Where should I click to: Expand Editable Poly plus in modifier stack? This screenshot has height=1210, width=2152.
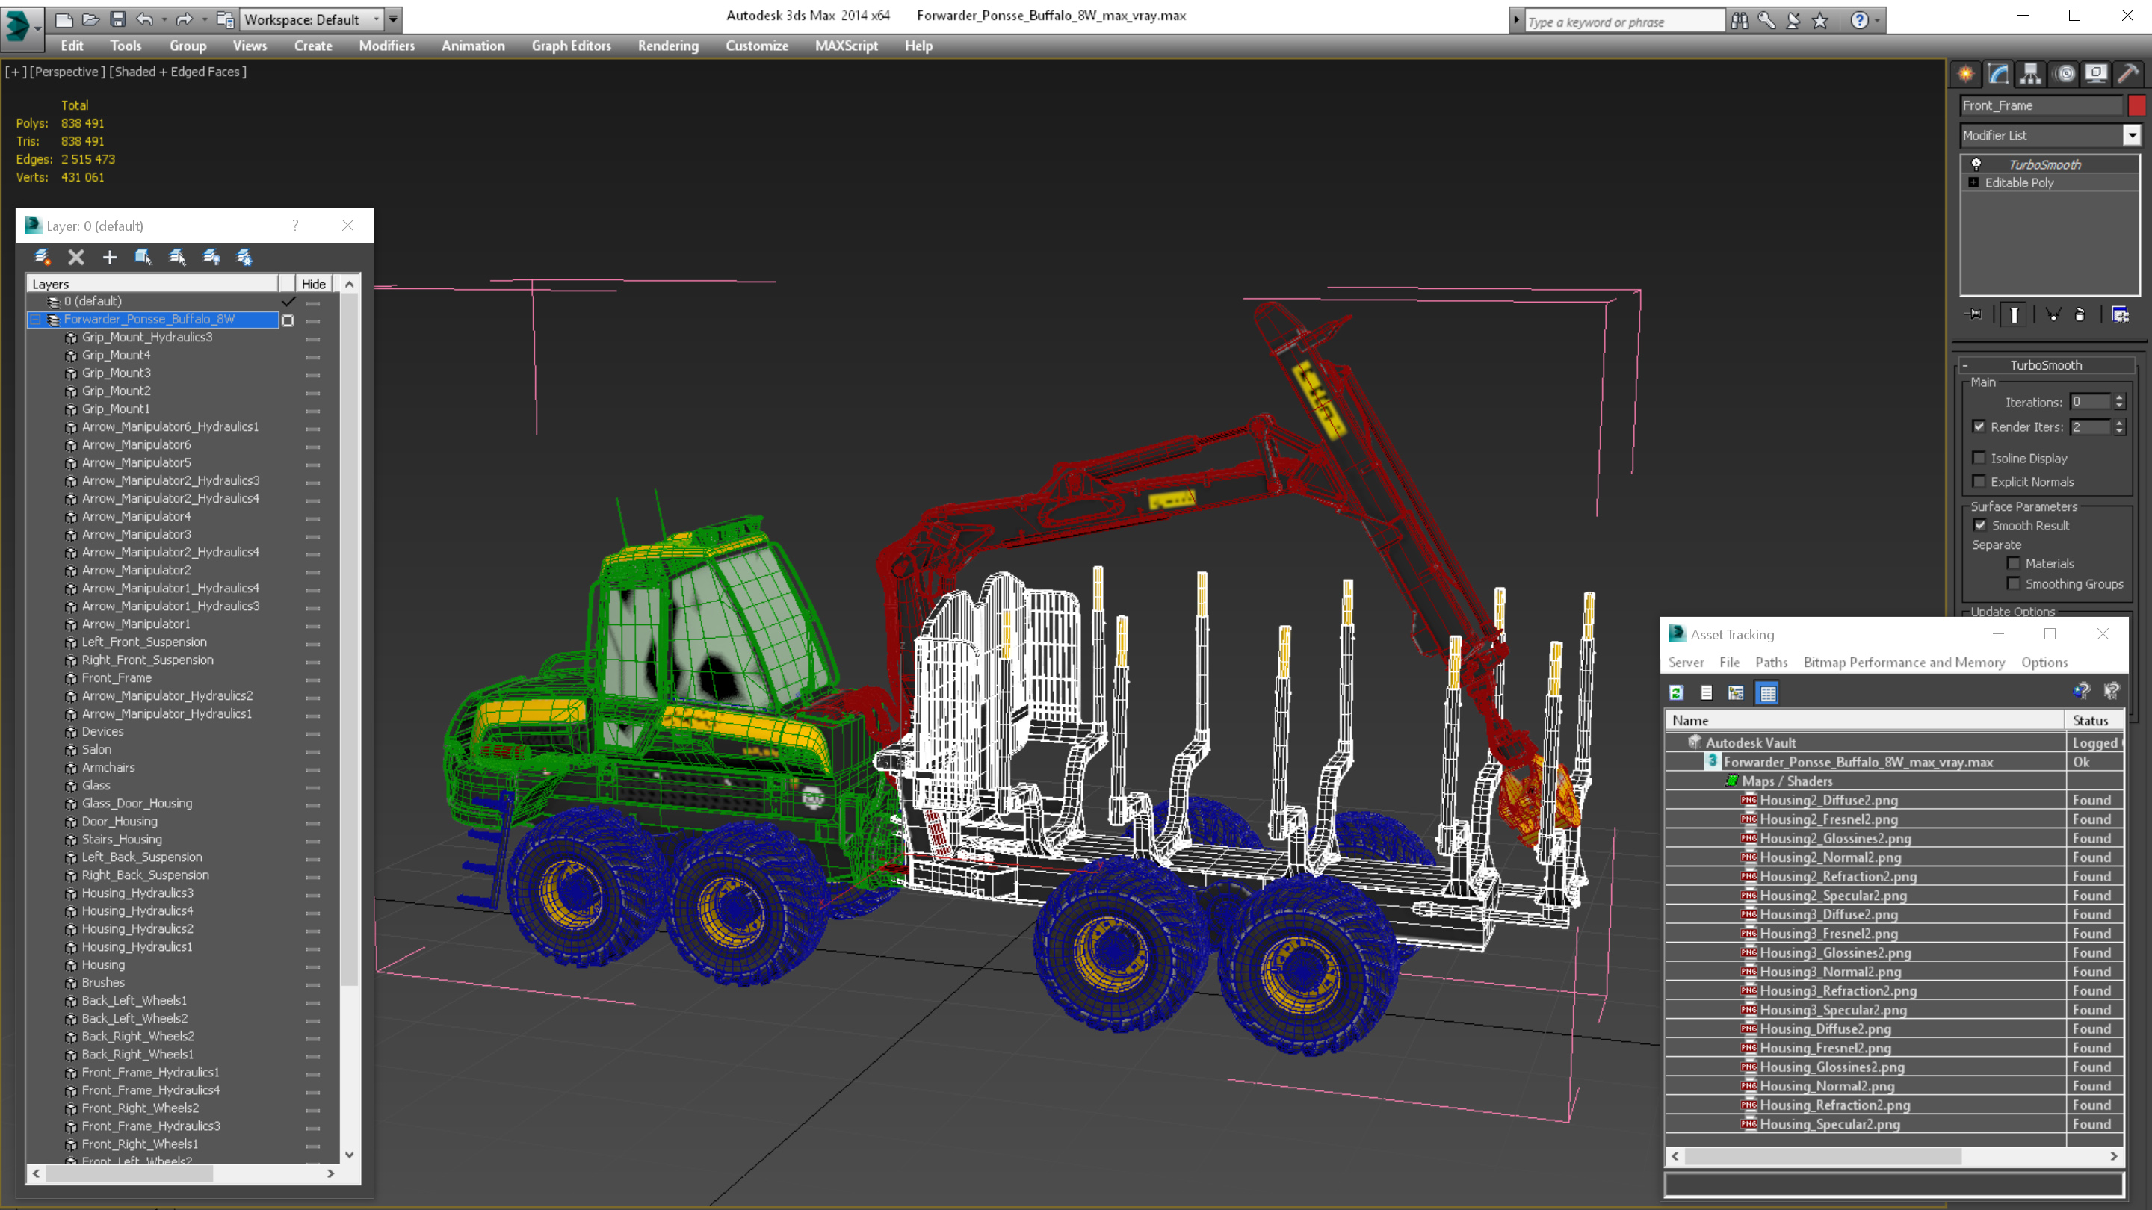point(1973,182)
